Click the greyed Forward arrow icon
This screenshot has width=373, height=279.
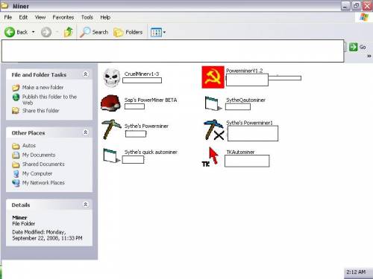pos(46,32)
